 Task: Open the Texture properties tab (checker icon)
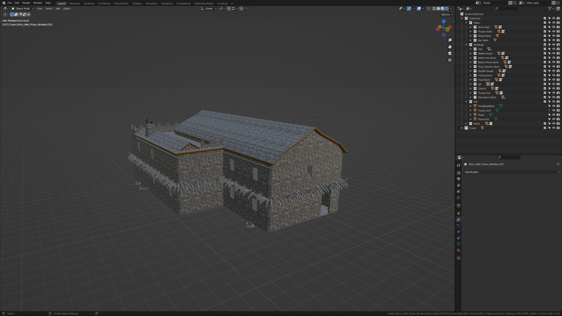click(458, 258)
